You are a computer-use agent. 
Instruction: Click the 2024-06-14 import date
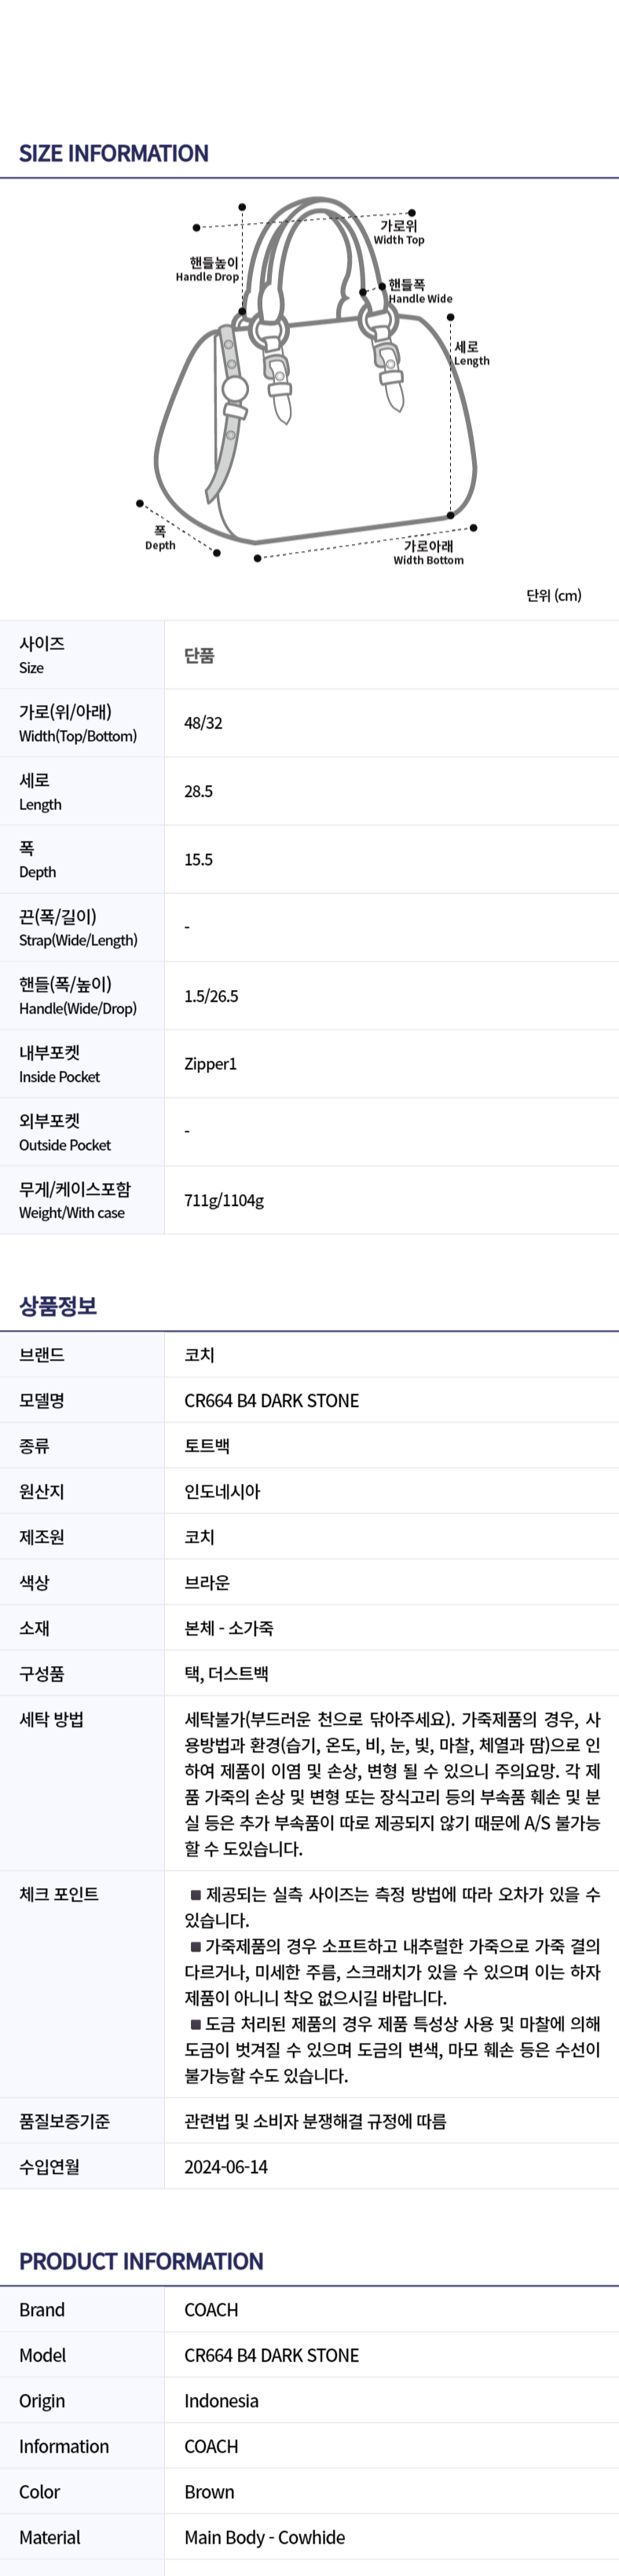[226, 2167]
